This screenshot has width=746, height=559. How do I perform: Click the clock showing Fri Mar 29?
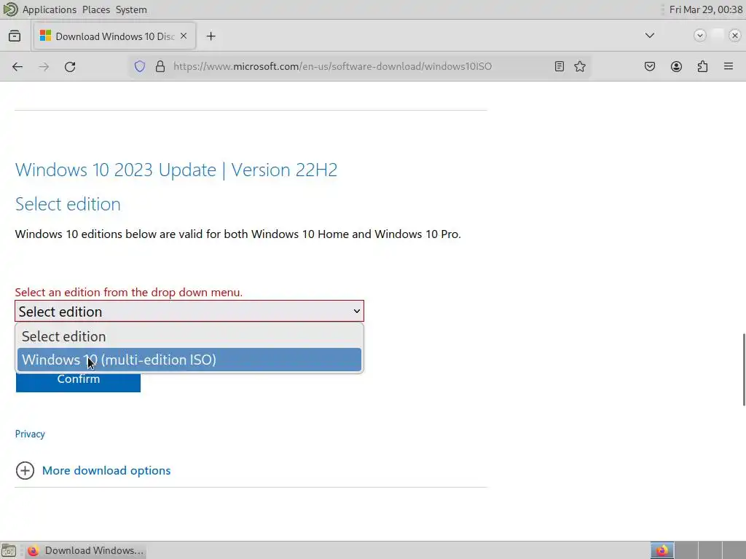click(x=706, y=9)
